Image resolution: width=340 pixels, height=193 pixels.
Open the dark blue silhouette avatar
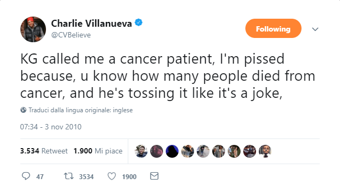coord(172,151)
